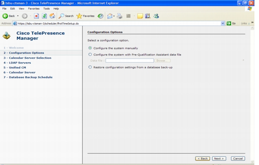Screen dimensions: 259x165
Task: Open the File menu
Action: point(4,8)
